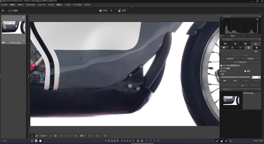The width and height of the screenshot is (264, 144).
Task: Open the 調整(A) menu
Action: 59,5
